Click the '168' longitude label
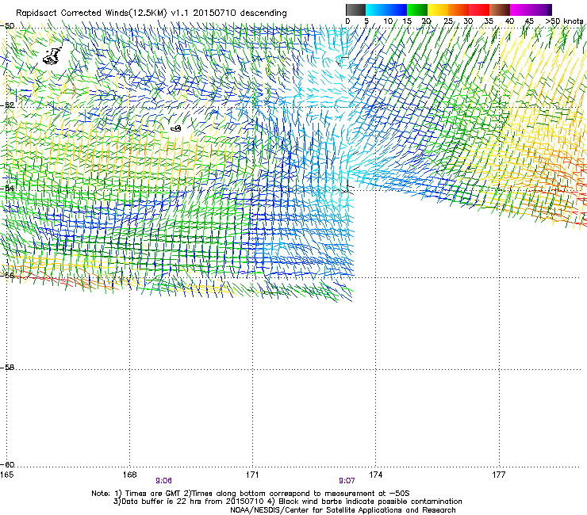Image resolution: width=587 pixels, height=515 pixels. coord(129,475)
